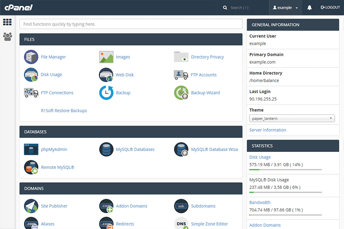344x229 pixels.
Task: Click the File Manager text link
Action: coord(53,57)
